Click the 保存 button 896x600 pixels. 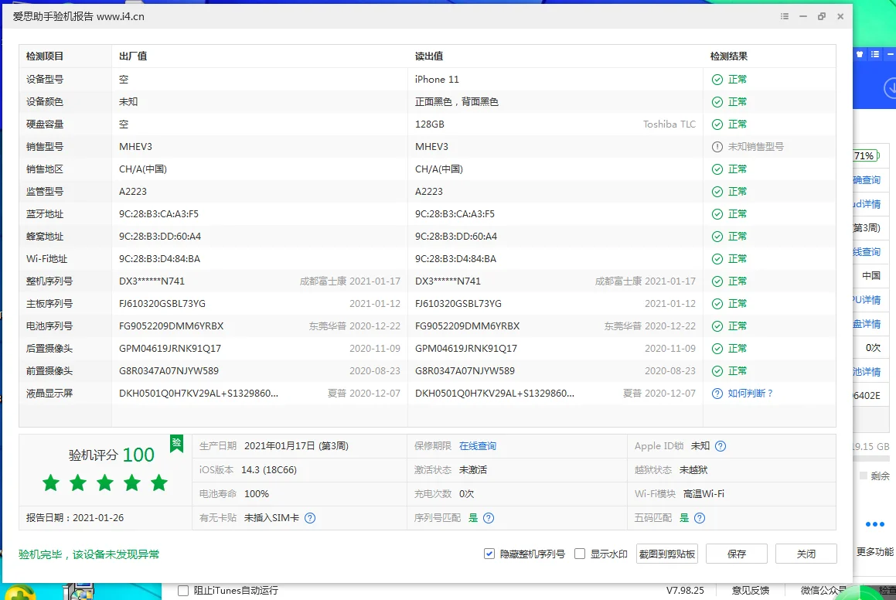tap(737, 554)
